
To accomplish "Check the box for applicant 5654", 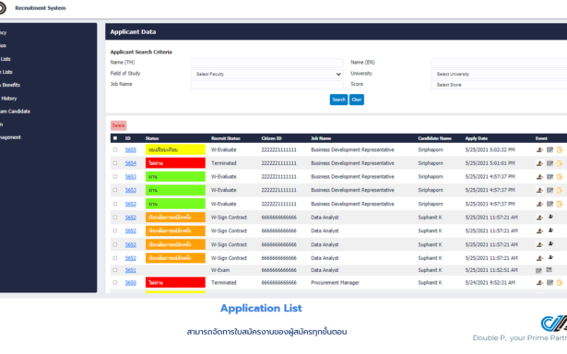I will pos(115,163).
